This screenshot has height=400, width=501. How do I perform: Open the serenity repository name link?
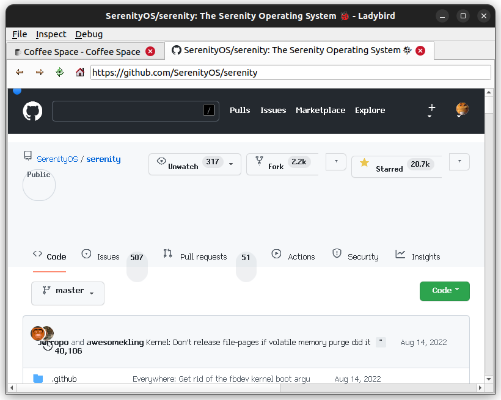[x=103, y=159]
